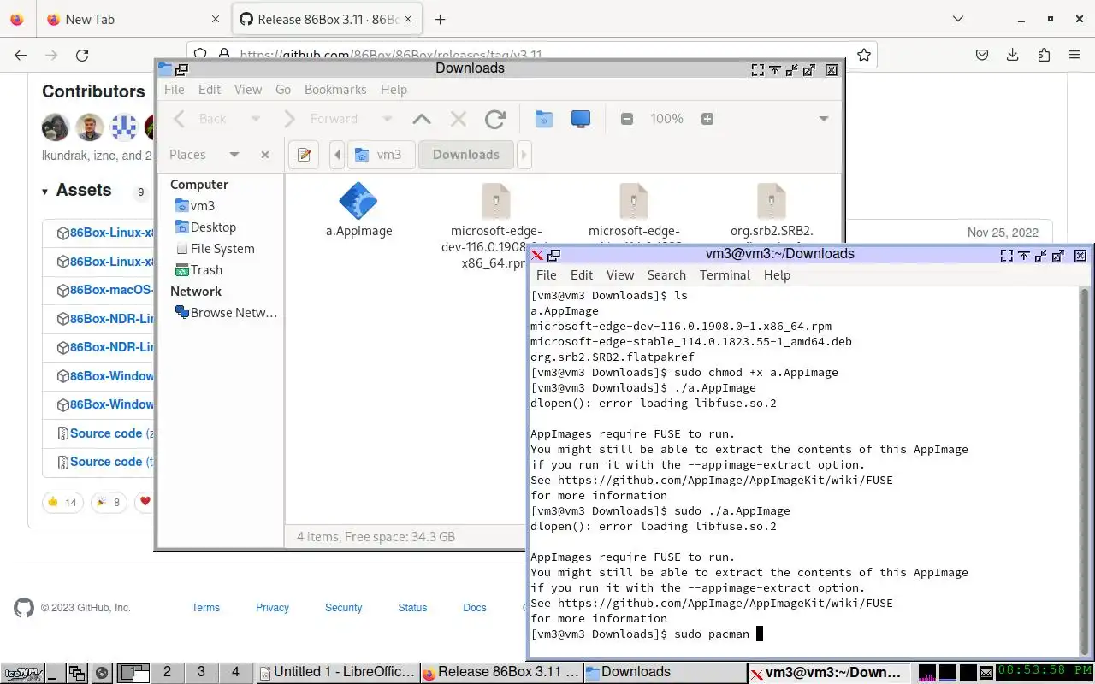Open the Privacy link in GitHub footer
1095x684 pixels.
click(x=272, y=608)
